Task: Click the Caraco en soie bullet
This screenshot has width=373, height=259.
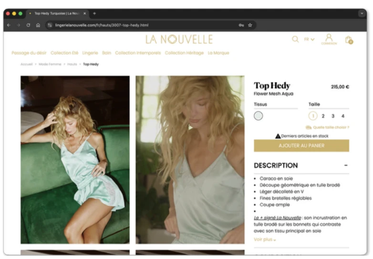Action: point(276,178)
